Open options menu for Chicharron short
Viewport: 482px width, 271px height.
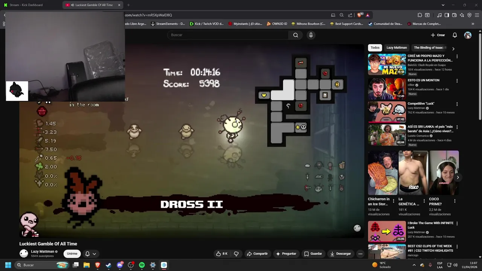(x=394, y=201)
